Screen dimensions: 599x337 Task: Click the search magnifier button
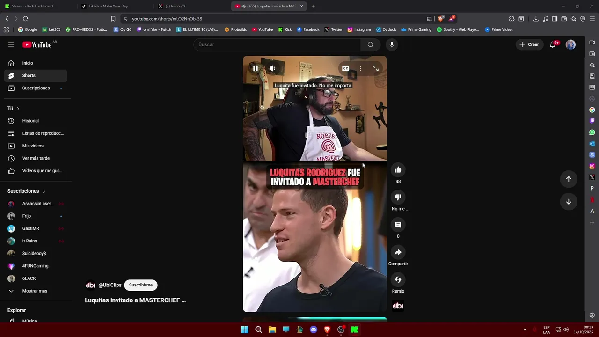tap(371, 44)
